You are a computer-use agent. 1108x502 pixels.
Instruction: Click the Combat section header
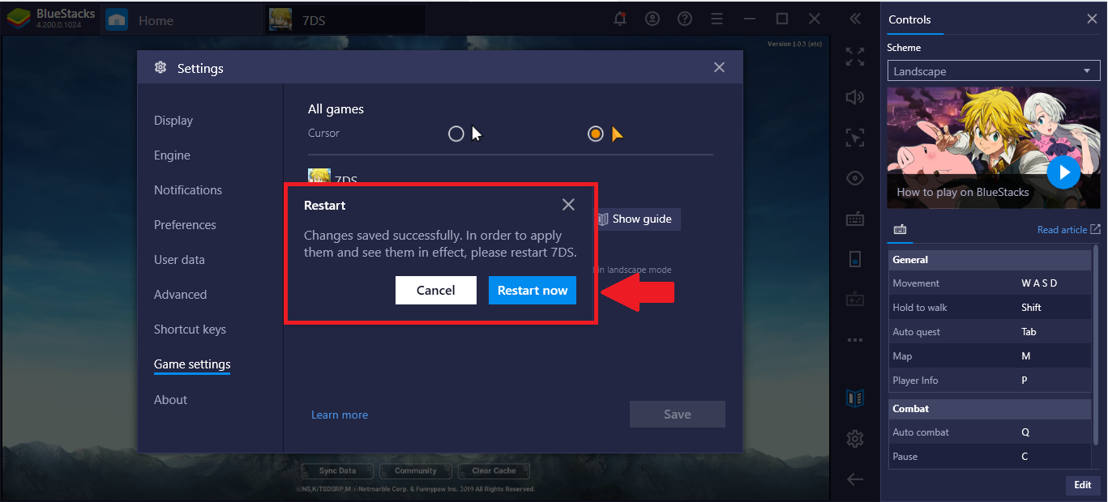pyautogui.click(x=990, y=409)
